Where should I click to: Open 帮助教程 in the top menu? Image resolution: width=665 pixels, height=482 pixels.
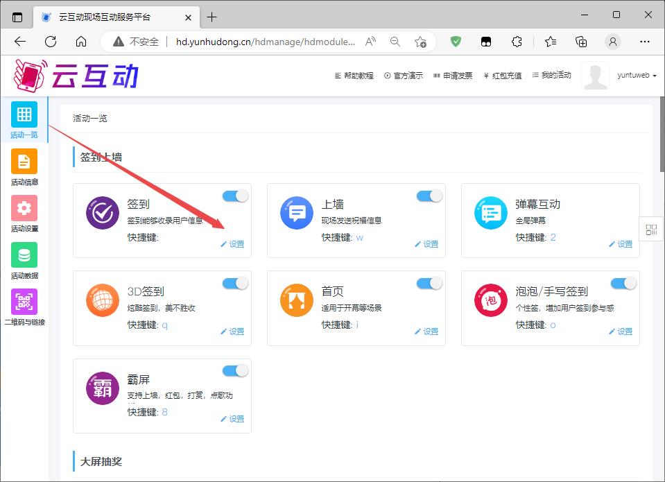(354, 76)
